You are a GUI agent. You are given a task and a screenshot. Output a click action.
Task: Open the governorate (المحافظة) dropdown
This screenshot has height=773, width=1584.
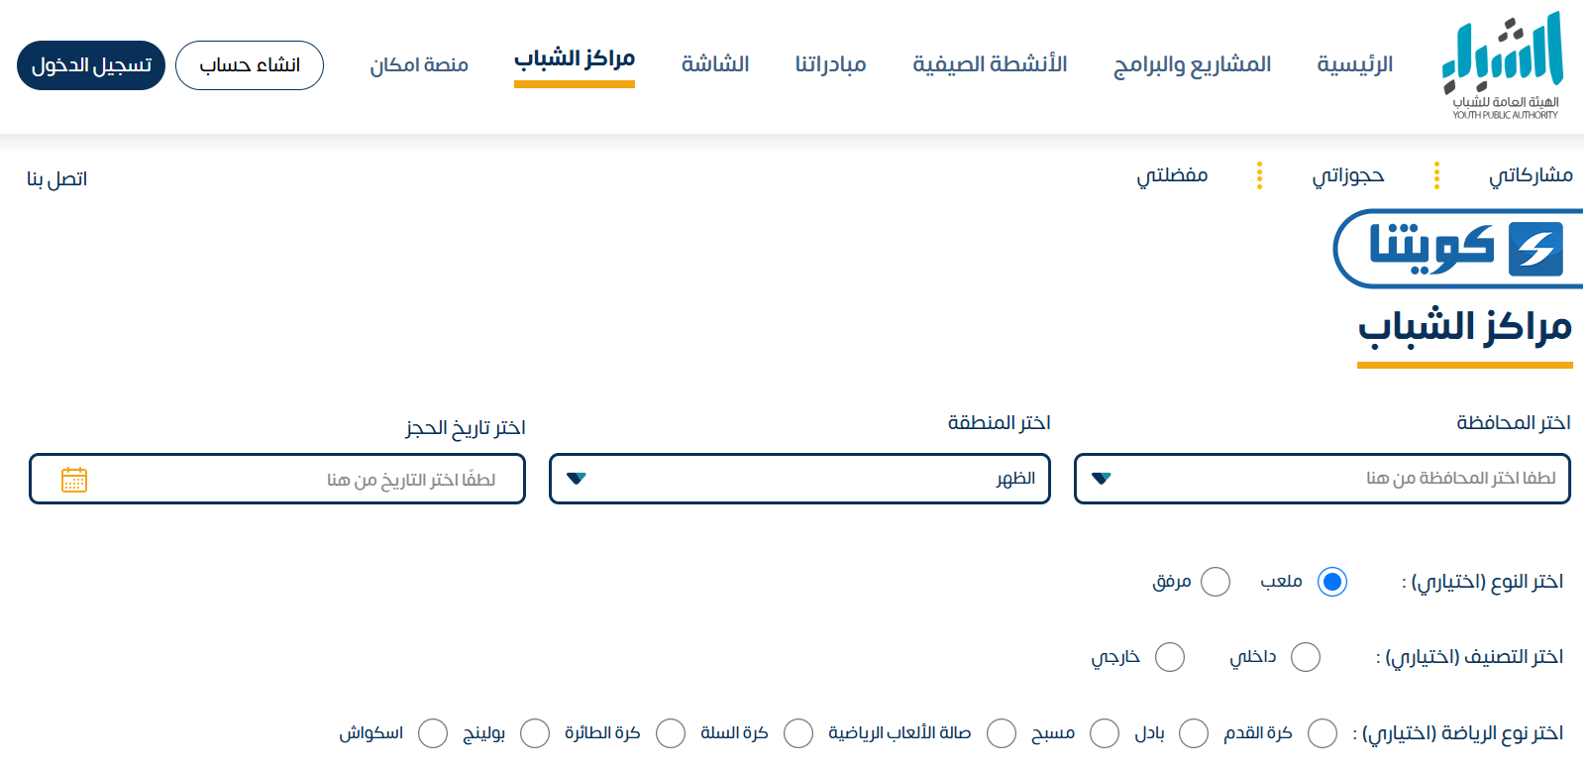coord(1321,479)
